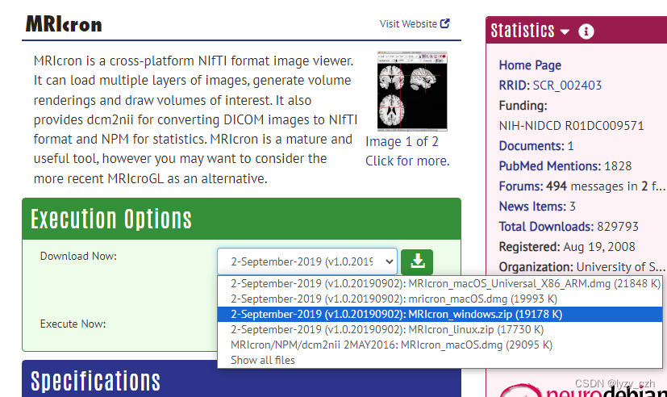Click the neurodebian logo

(583, 391)
